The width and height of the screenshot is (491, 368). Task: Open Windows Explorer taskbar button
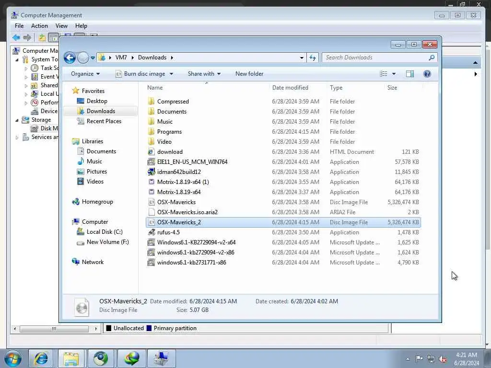click(x=71, y=358)
